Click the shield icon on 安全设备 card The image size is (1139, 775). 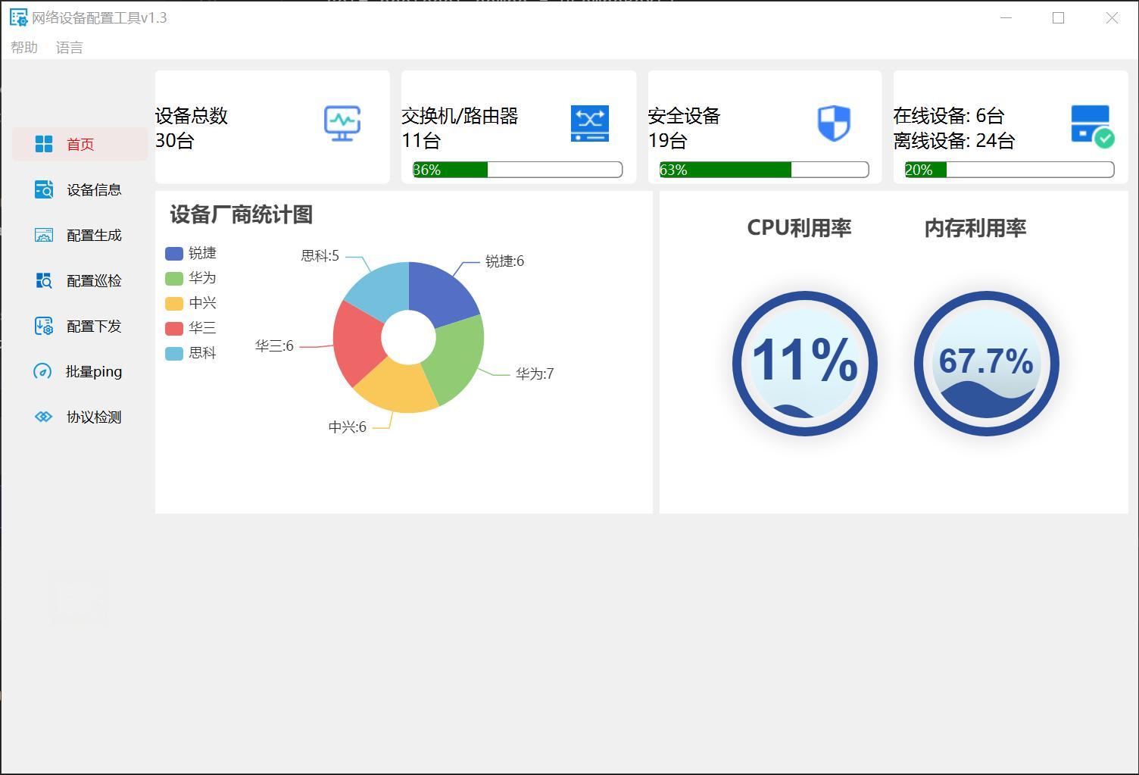click(834, 123)
